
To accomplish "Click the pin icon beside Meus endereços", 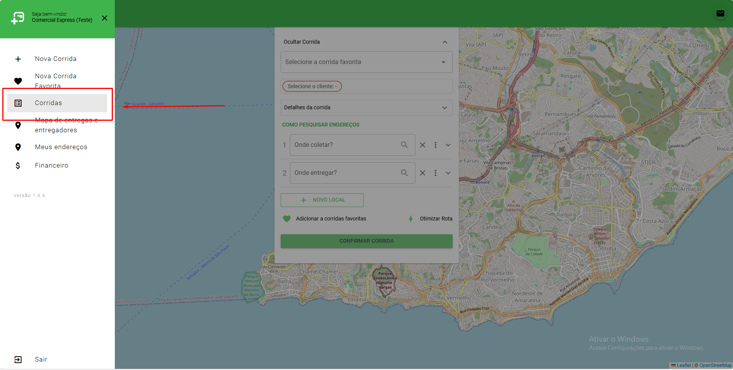I will click(x=18, y=147).
